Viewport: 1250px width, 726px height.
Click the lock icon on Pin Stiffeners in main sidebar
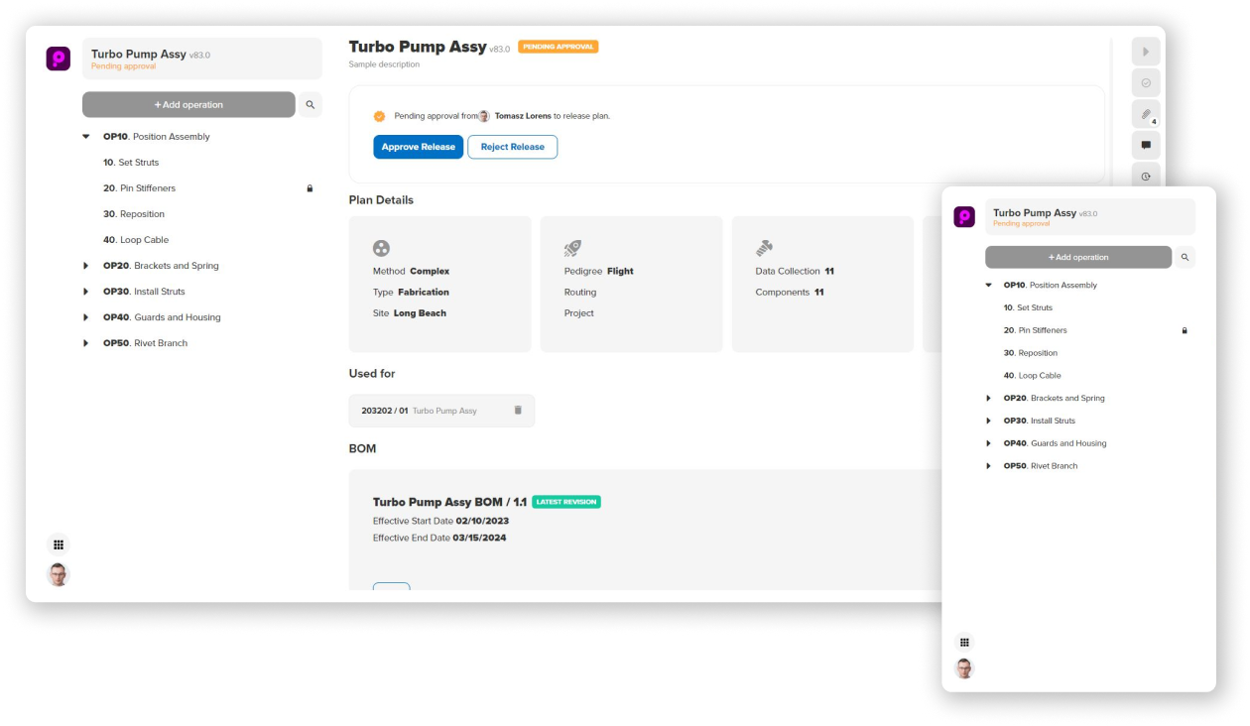point(310,188)
